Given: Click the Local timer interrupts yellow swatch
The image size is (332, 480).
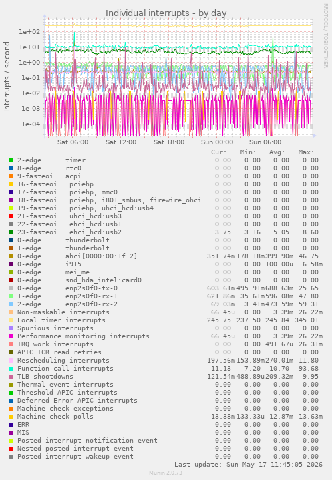Looking at the screenshot, I should point(11,320).
